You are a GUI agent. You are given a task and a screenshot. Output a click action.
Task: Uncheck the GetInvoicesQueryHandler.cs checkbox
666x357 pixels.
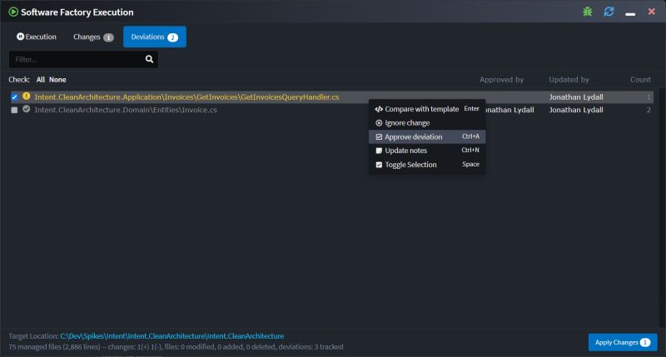[x=14, y=97]
